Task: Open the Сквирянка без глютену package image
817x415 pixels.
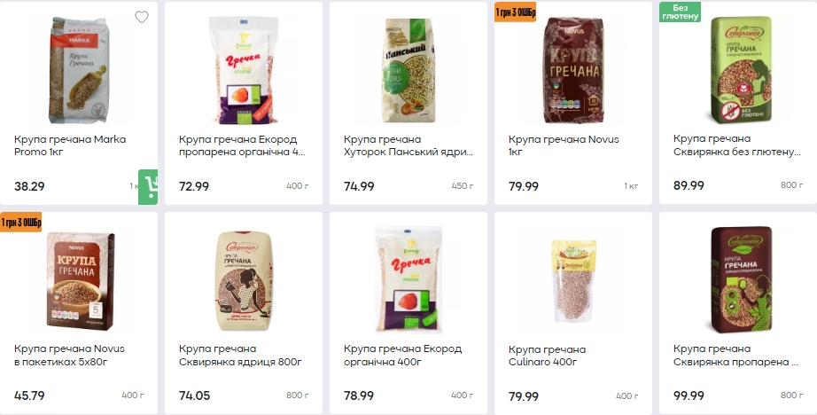Action: click(738, 70)
